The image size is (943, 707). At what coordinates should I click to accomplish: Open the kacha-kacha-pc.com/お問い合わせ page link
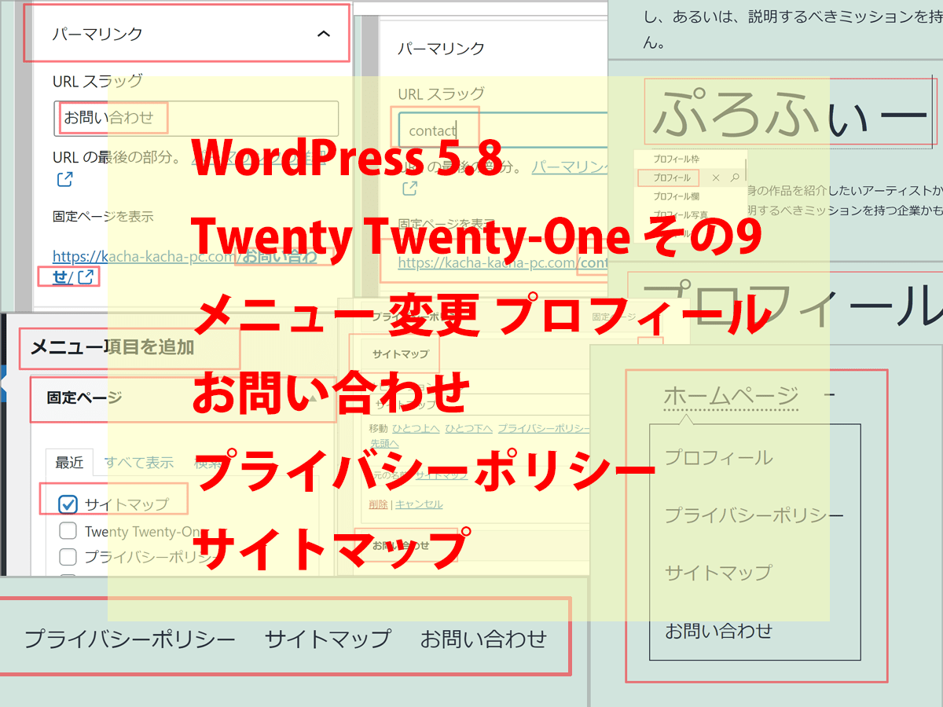point(185,256)
